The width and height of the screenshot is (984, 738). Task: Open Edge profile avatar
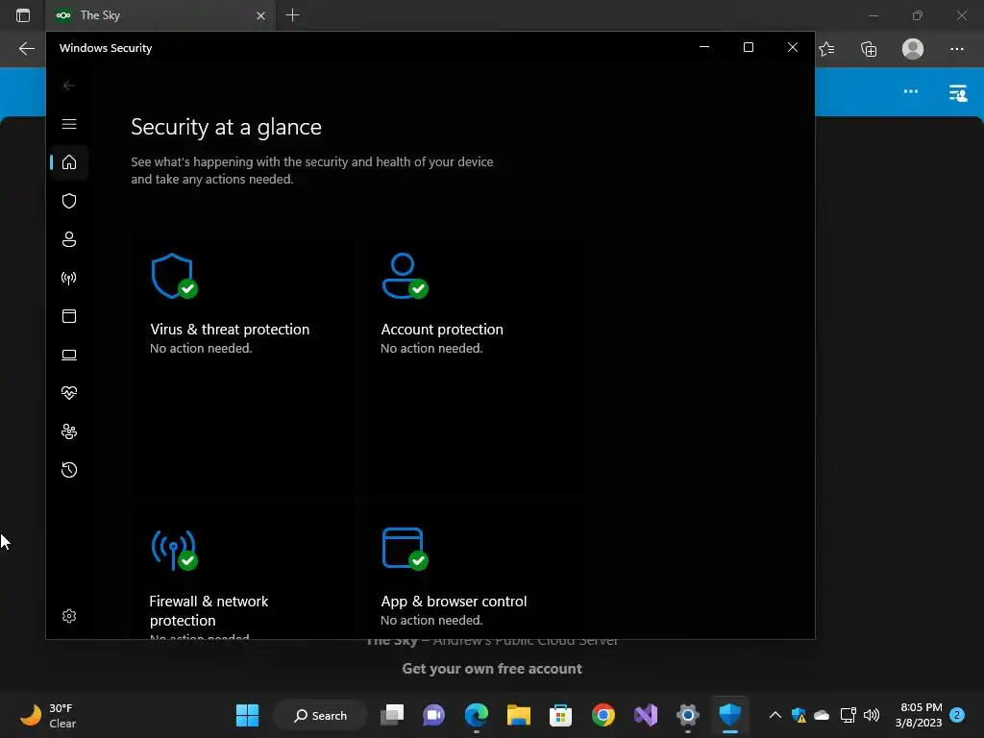913,49
